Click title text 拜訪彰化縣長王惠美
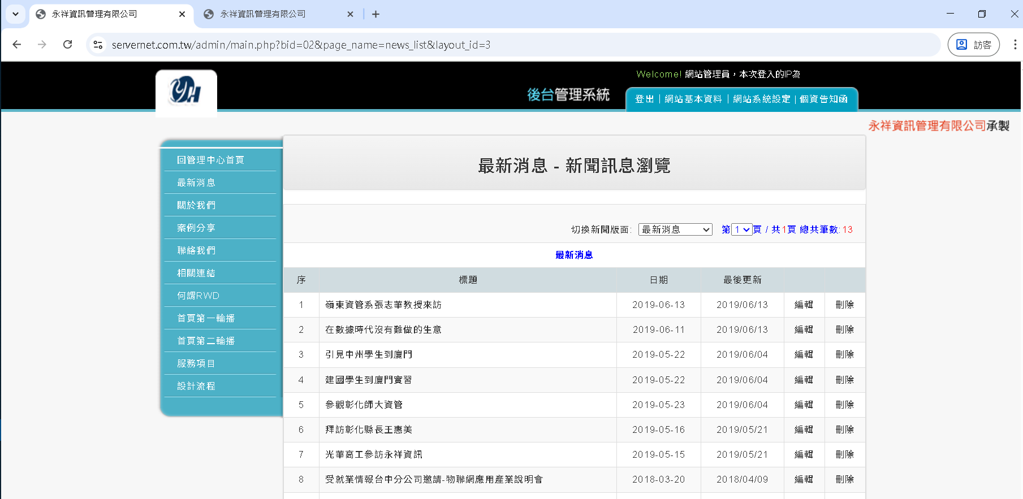 368,429
